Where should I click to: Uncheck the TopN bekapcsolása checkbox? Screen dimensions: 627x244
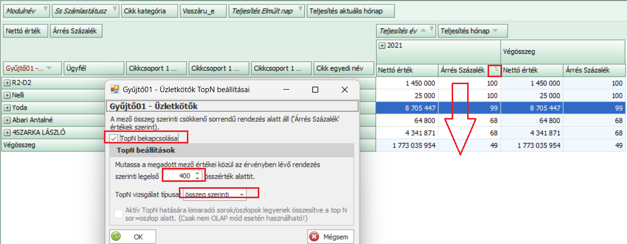(x=114, y=138)
